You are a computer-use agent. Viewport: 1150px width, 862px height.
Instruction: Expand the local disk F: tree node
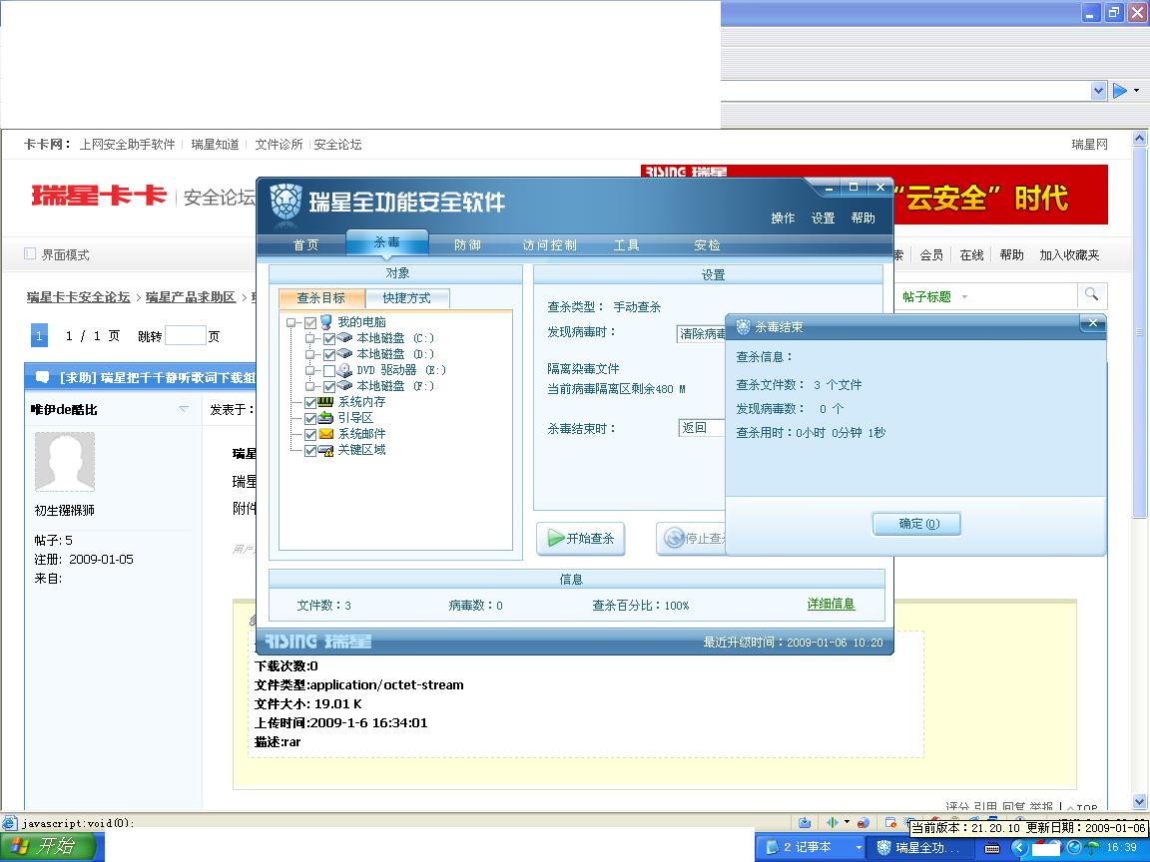309,386
